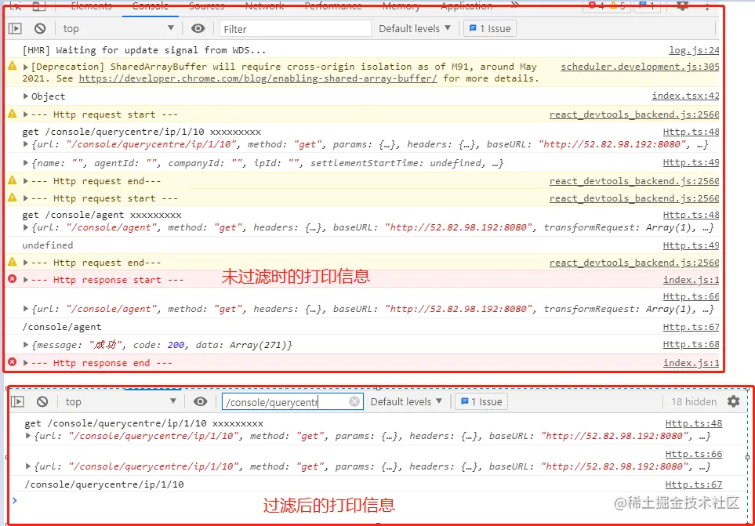755x526 pixels.
Task: Open Default levels dropdown in unfiltered console
Action: pos(415,29)
